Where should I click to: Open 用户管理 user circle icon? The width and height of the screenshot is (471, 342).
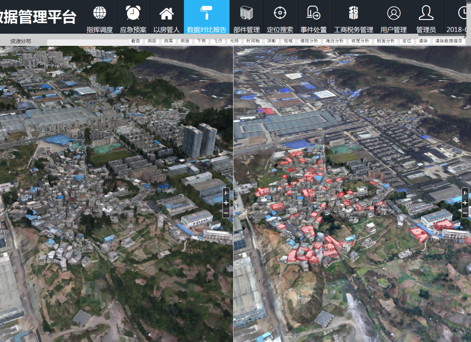click(x=393, y=13)
